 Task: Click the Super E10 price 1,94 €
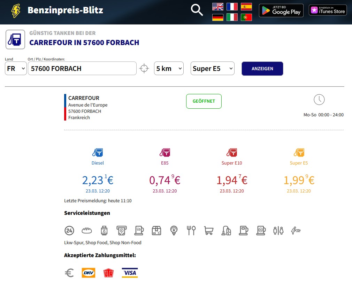(232, 180)
